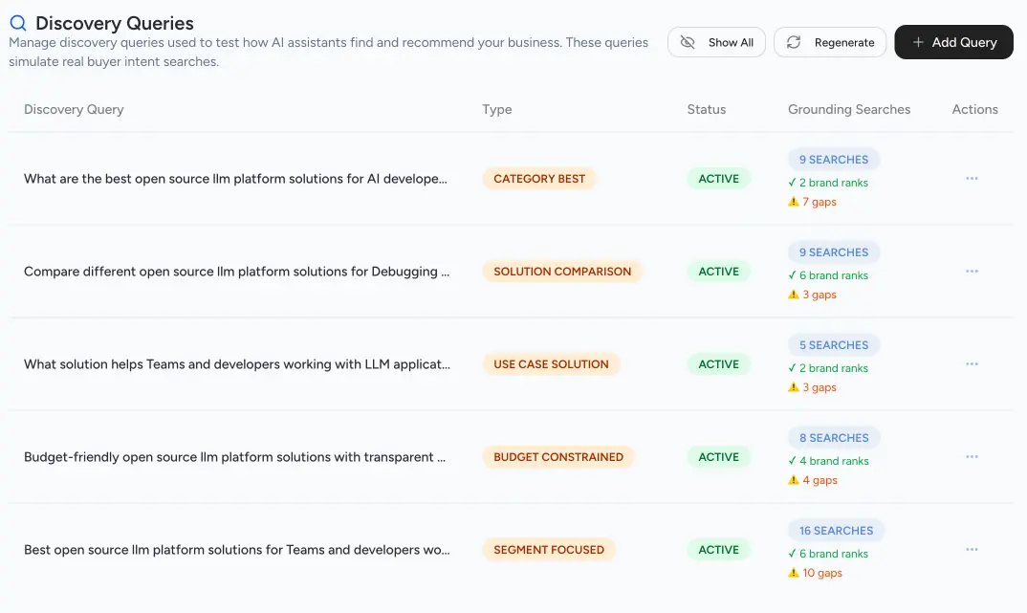Click the refresh icon inside the Regenerate button

pyautogui.click(x=794, y=42)
